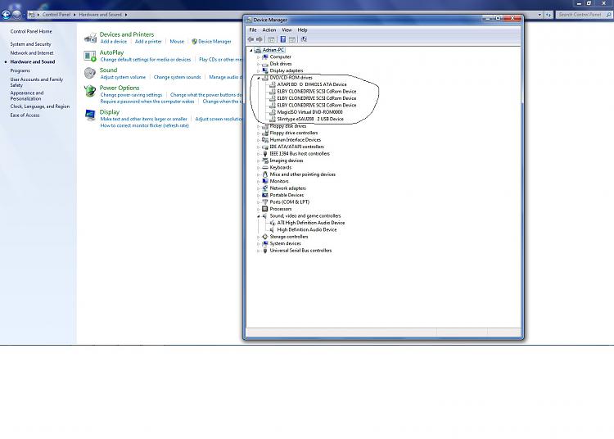Open the Power Options heading link
Image resolution: width=614 pixels, height=439 pixels.
click(120, 88)
